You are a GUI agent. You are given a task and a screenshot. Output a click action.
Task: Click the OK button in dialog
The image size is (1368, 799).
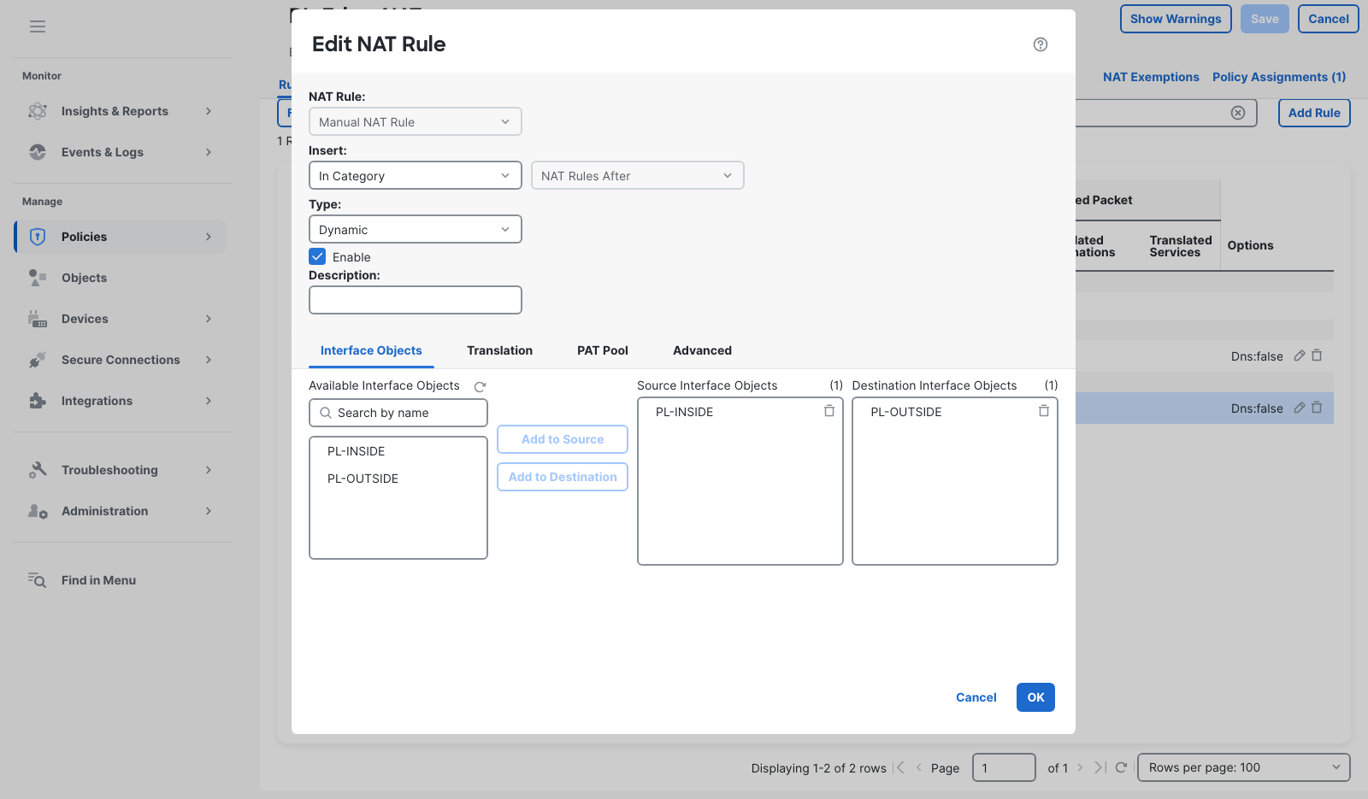tap(1035, 697)
